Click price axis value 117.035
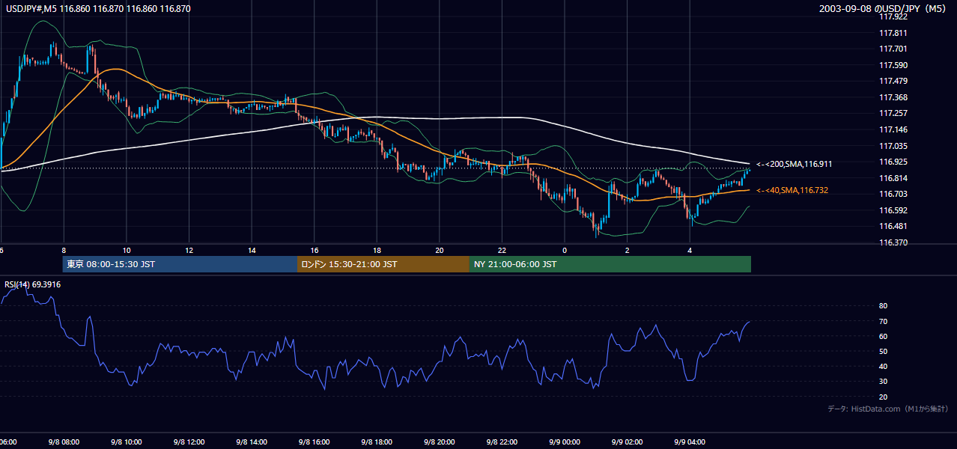 [893, 146]
